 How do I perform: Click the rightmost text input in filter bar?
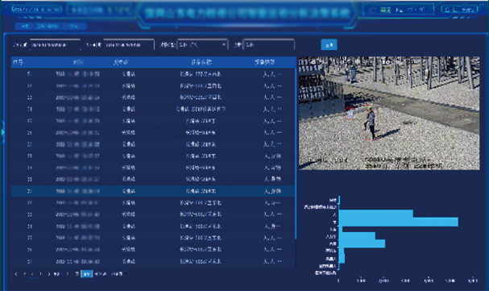(x=269, y=44)
